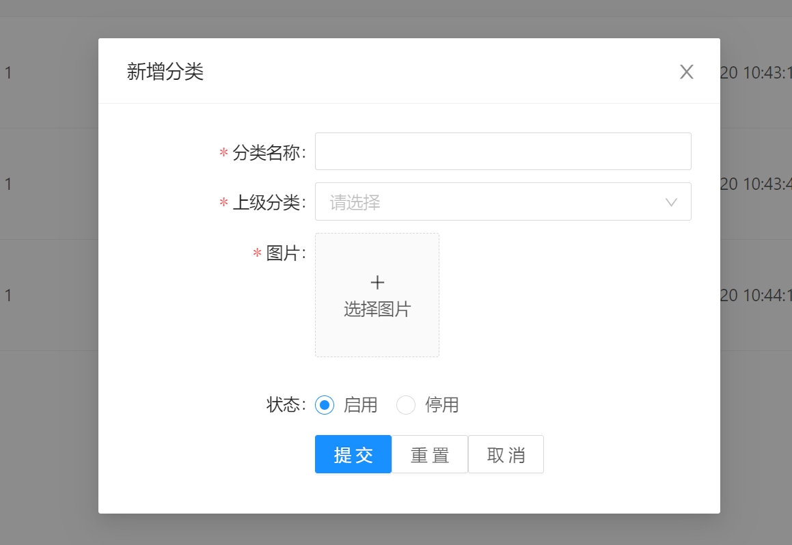This screenshot has width=792, height=545.
Task: Focus the 分类名称 text input
Action: click(502, 151)
